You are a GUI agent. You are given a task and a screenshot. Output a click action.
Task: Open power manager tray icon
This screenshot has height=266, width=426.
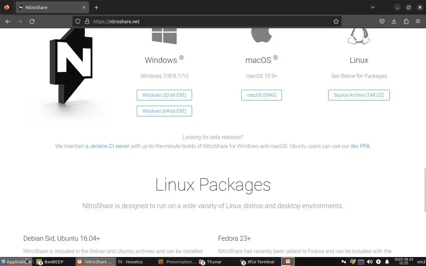click(378, 262)
